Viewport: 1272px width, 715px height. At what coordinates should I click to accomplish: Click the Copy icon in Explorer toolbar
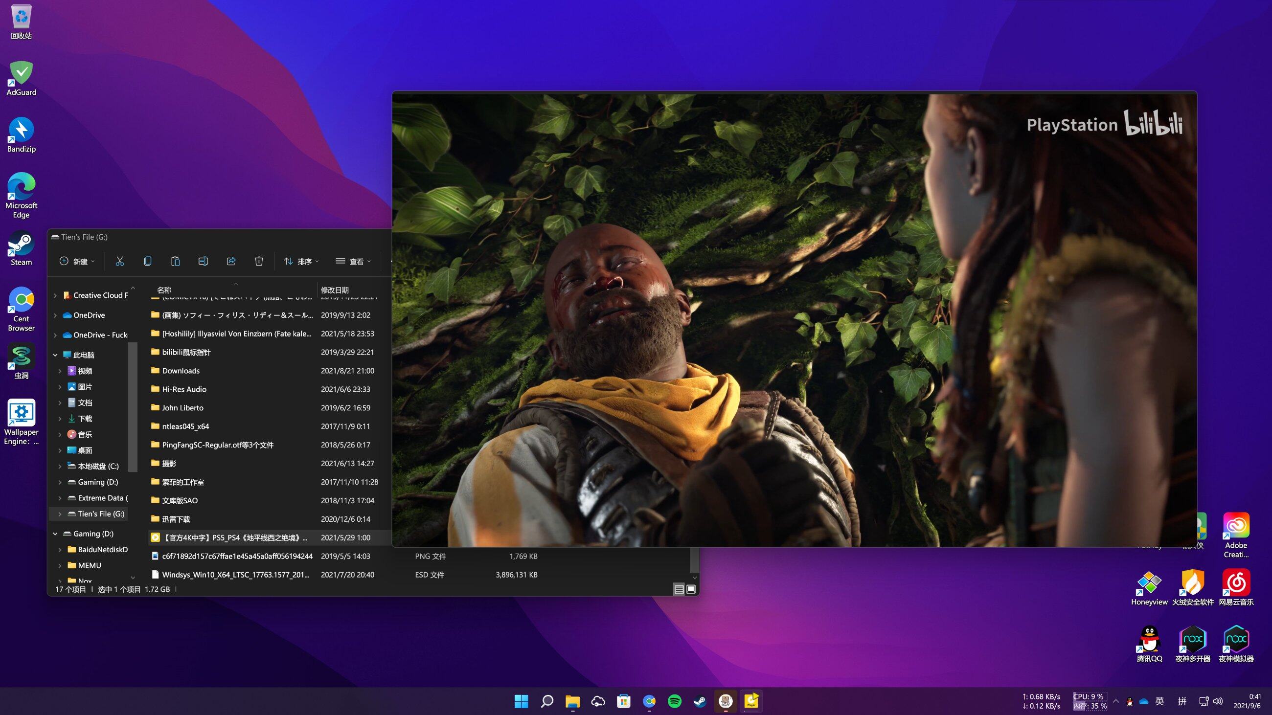(148, 261)
